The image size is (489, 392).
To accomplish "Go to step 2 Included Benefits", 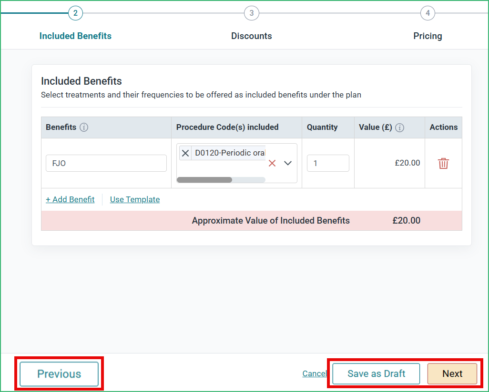I will pos(75,13).
